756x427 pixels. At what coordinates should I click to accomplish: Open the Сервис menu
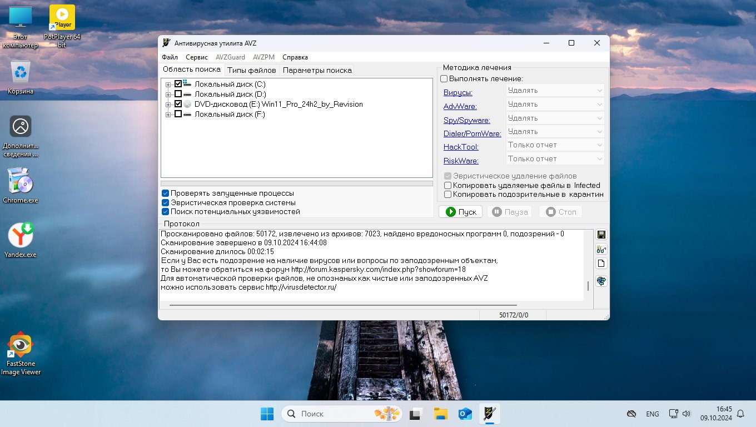(x=197, y=57)
